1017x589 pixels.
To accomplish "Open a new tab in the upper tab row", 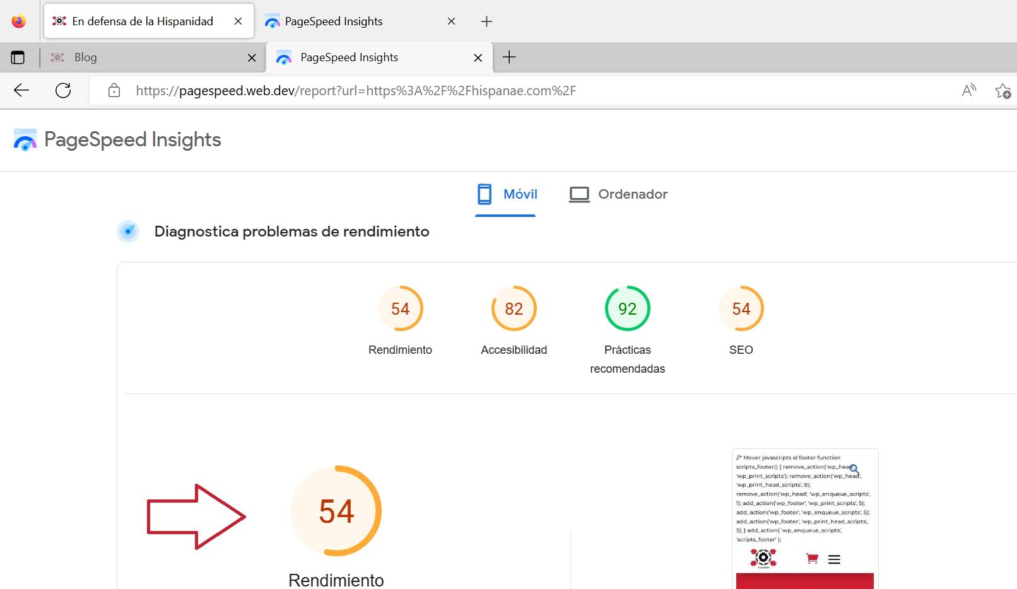I will point(486,21).
